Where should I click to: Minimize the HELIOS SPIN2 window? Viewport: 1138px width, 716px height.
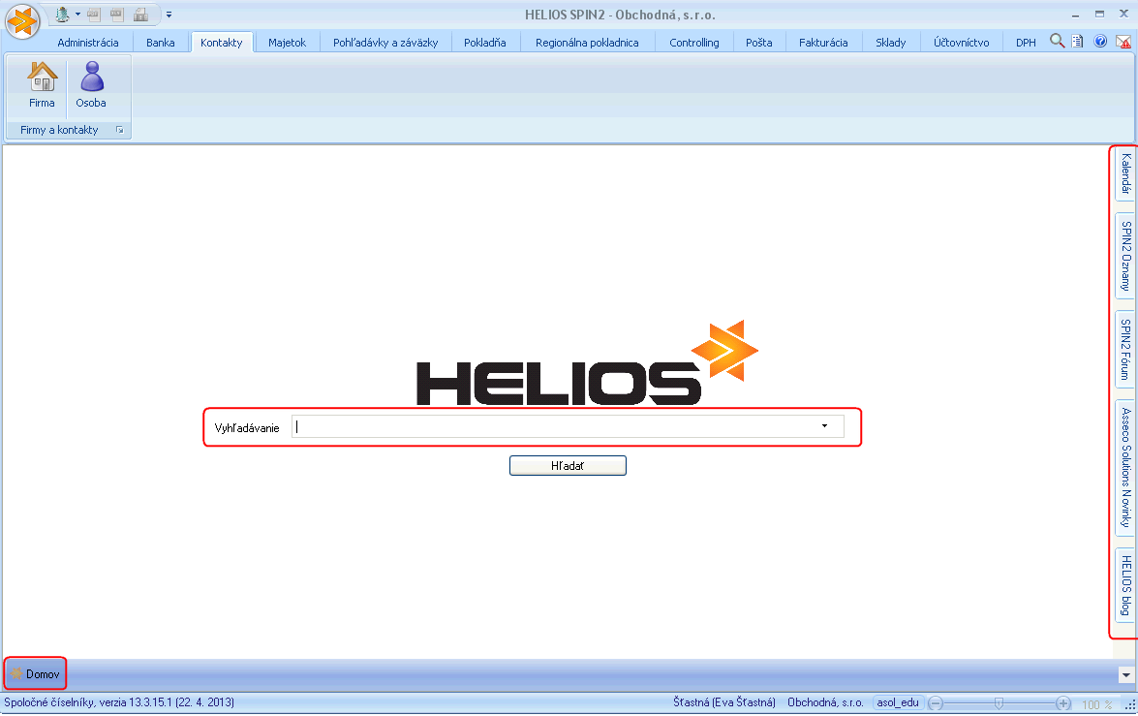(x=1076, y=15)
